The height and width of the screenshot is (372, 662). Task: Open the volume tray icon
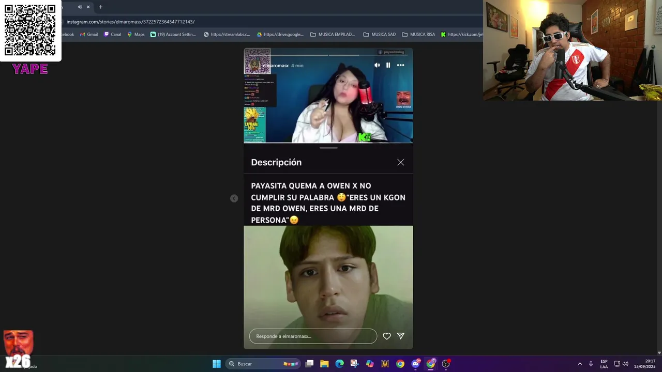[x=625, y=364]
